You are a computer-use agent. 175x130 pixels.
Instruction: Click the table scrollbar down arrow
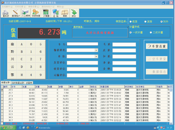(171, 123)
